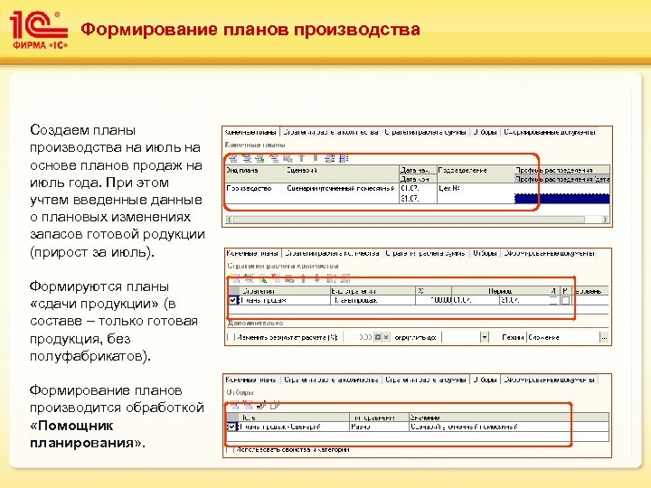Select Конечные планы tab in middle panel

[252, 253]
